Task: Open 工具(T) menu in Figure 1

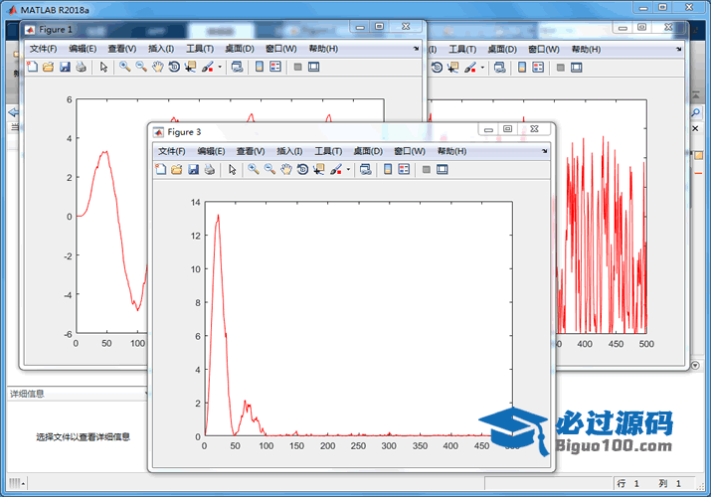Action: pos(200,49)
